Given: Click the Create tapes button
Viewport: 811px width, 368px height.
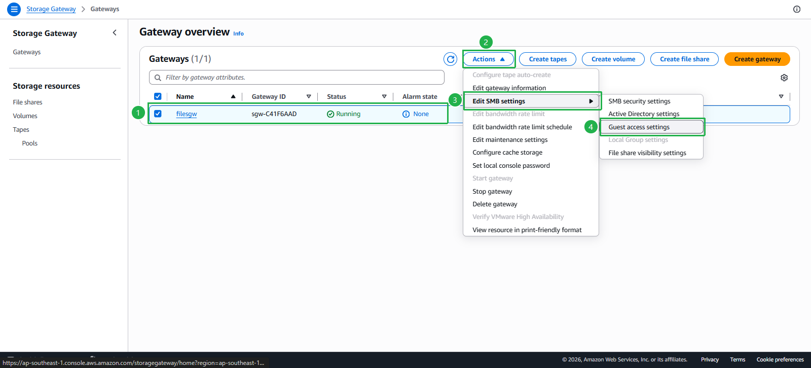Looking at the screenshot, I should (547, 59).
